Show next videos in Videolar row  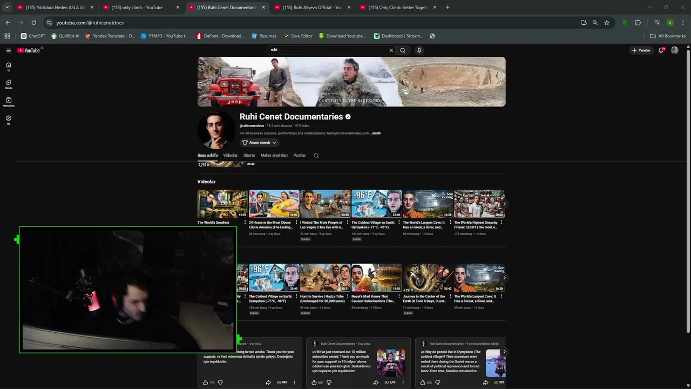pos(504,204)
